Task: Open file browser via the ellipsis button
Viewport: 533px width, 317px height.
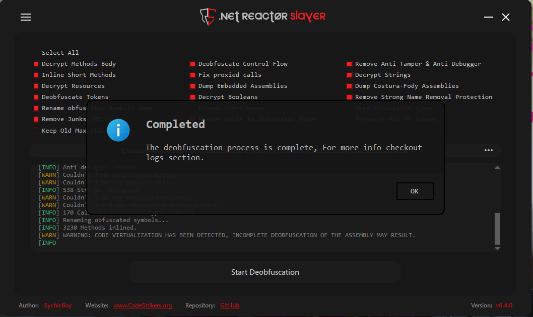Action: [488, 150]
